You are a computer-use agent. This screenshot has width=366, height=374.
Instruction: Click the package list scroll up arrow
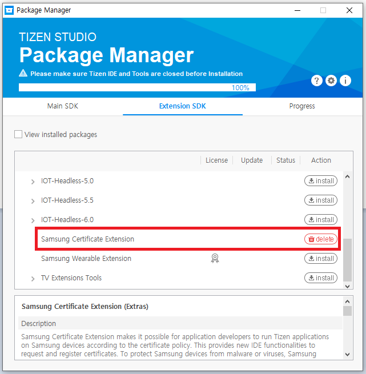tap(347, 176)
